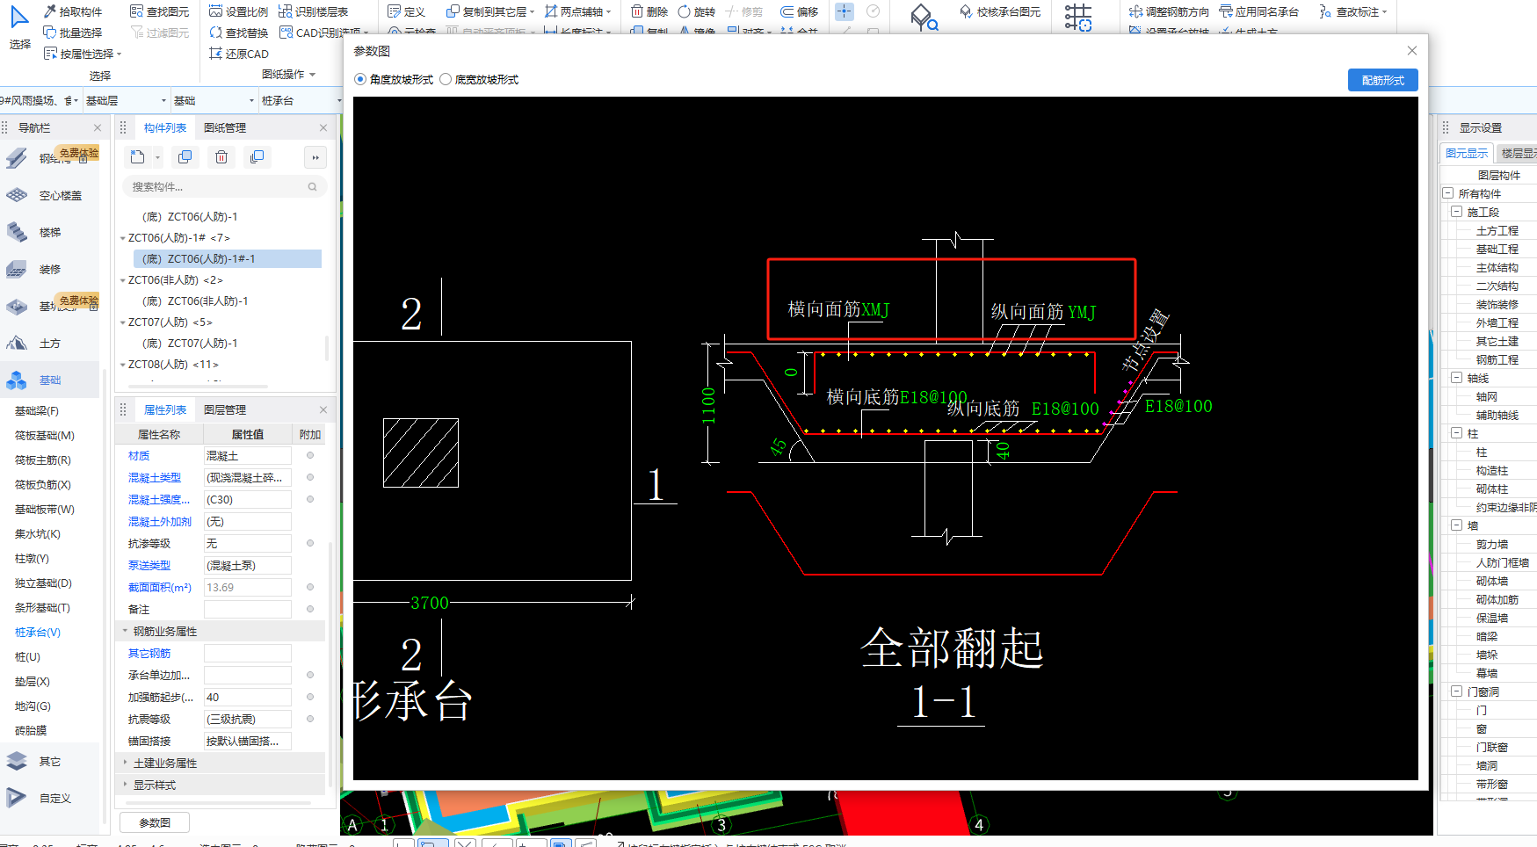Image resolution: width=1537 pixels, height=847 pixels.
Task: Collapse the ZCT06(人防)-1# <7> tree node
Action: [122, 238]
